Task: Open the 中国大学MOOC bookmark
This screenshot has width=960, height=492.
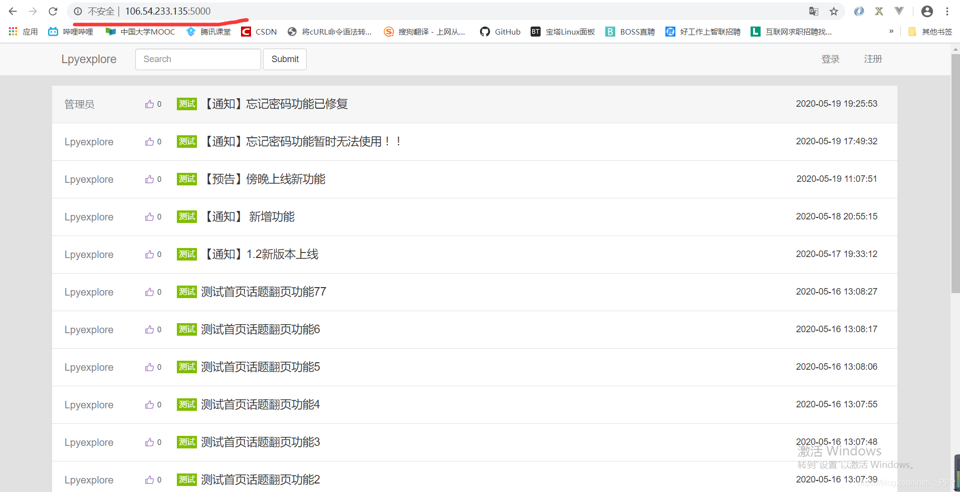Action: tap(140, 32)
